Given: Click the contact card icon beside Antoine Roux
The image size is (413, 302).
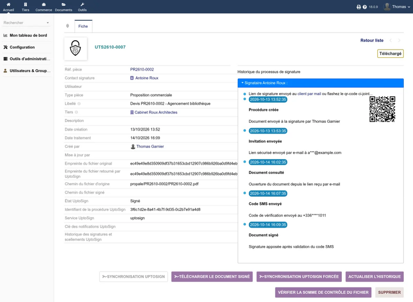Looking at the screenshot, I should [x=132, y=78].
